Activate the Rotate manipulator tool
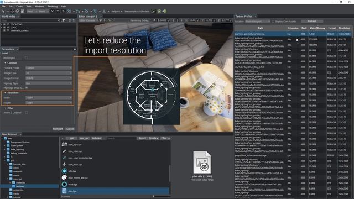 [x=17, y=11]
